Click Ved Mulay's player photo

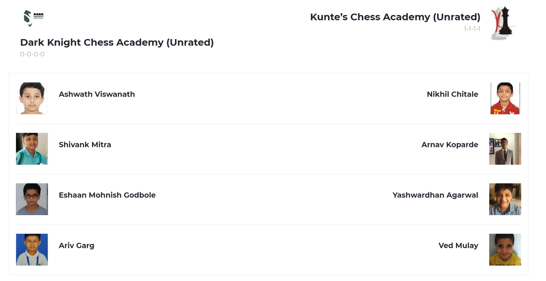(x=505, y=249)
